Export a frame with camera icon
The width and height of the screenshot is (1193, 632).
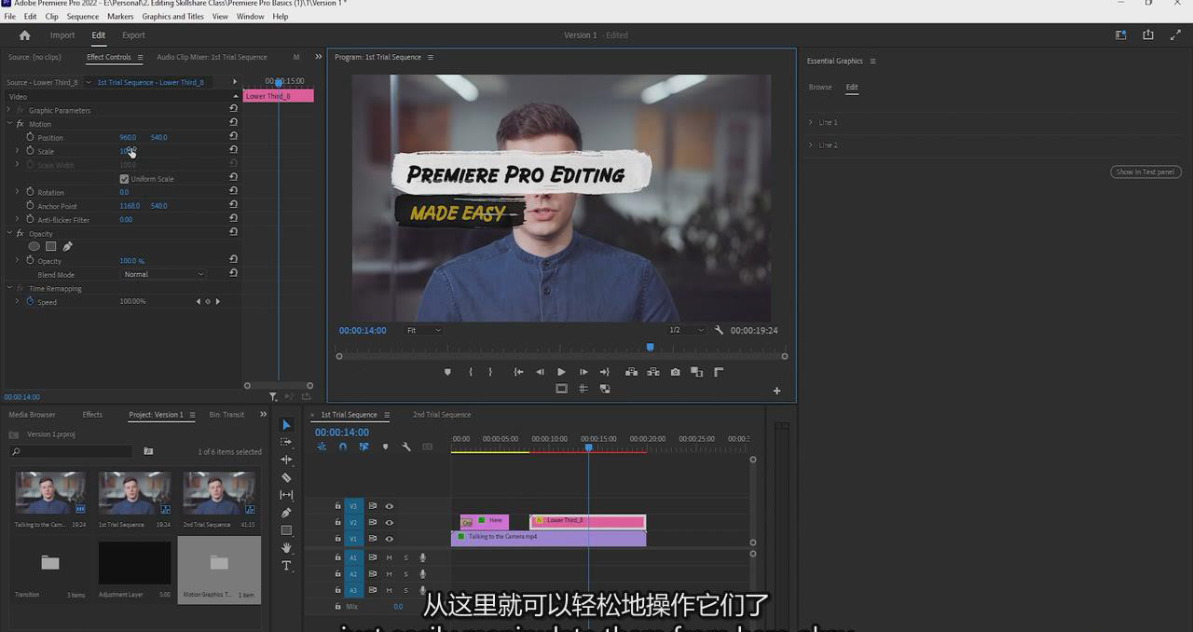pos(676,372)
